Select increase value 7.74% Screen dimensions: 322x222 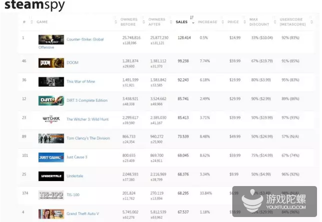click(205, 61)
